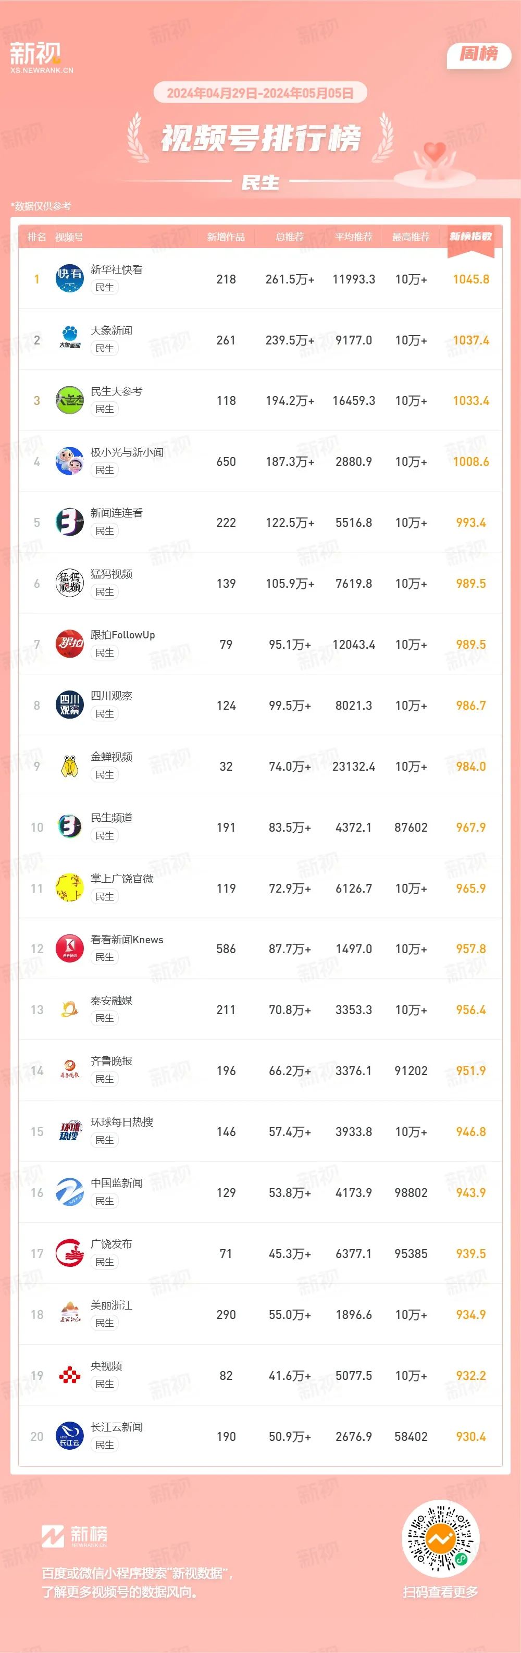Open the 环球每日热搜 account name

tap(122, 1121)
